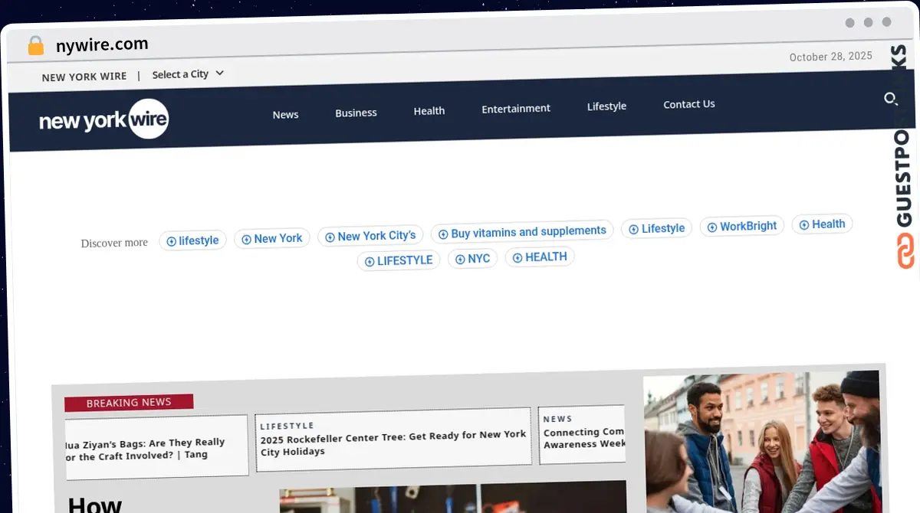
Task: Open the Contact Us page
Action: (688, 104)
